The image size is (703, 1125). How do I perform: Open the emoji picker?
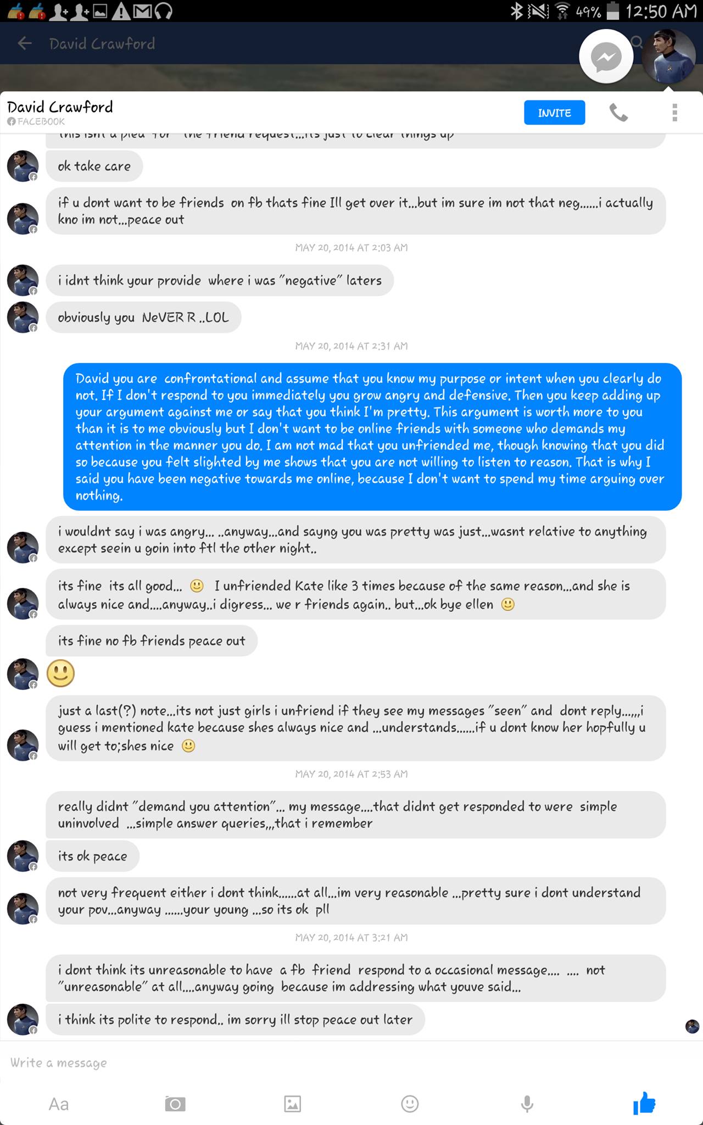[410, 1104]
